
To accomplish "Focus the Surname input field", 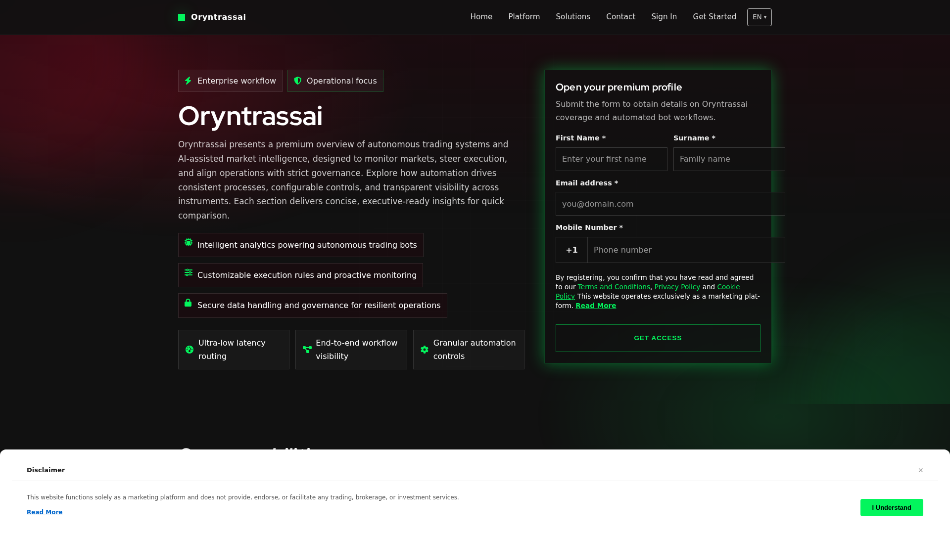I will click(x=729, y=159).
